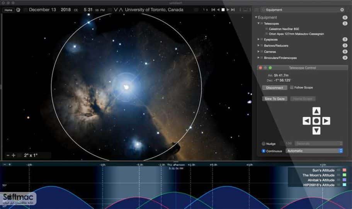Run time forward
This screenshot has height=209, width=352.
[228, 10]
